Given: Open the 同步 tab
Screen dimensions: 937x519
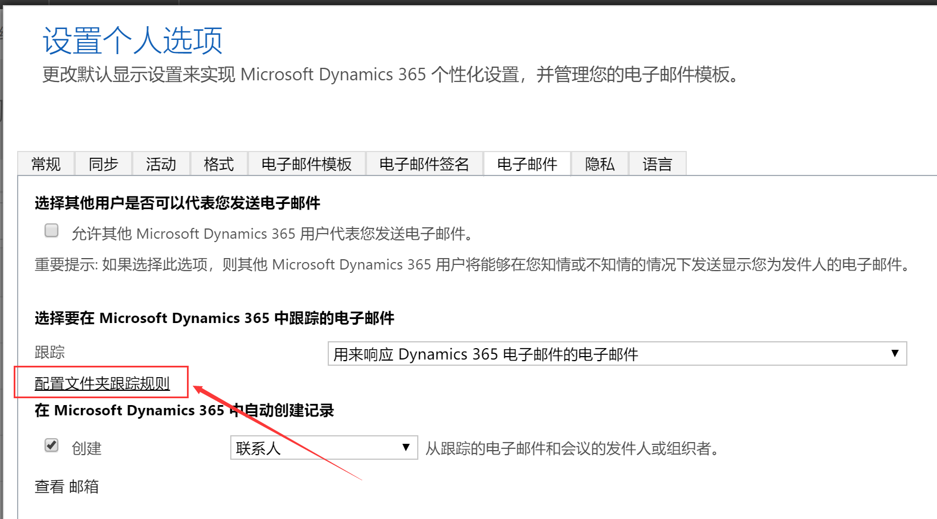Looking at the screenshot, I should pos(103,164).
